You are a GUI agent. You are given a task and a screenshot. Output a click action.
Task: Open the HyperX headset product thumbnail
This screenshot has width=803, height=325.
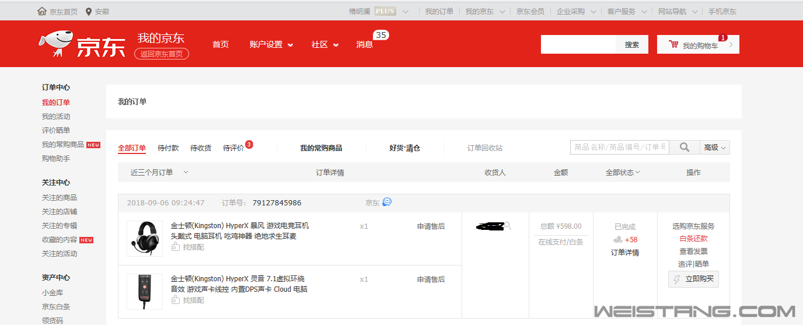pyautogui.click(x=145, y=238)
